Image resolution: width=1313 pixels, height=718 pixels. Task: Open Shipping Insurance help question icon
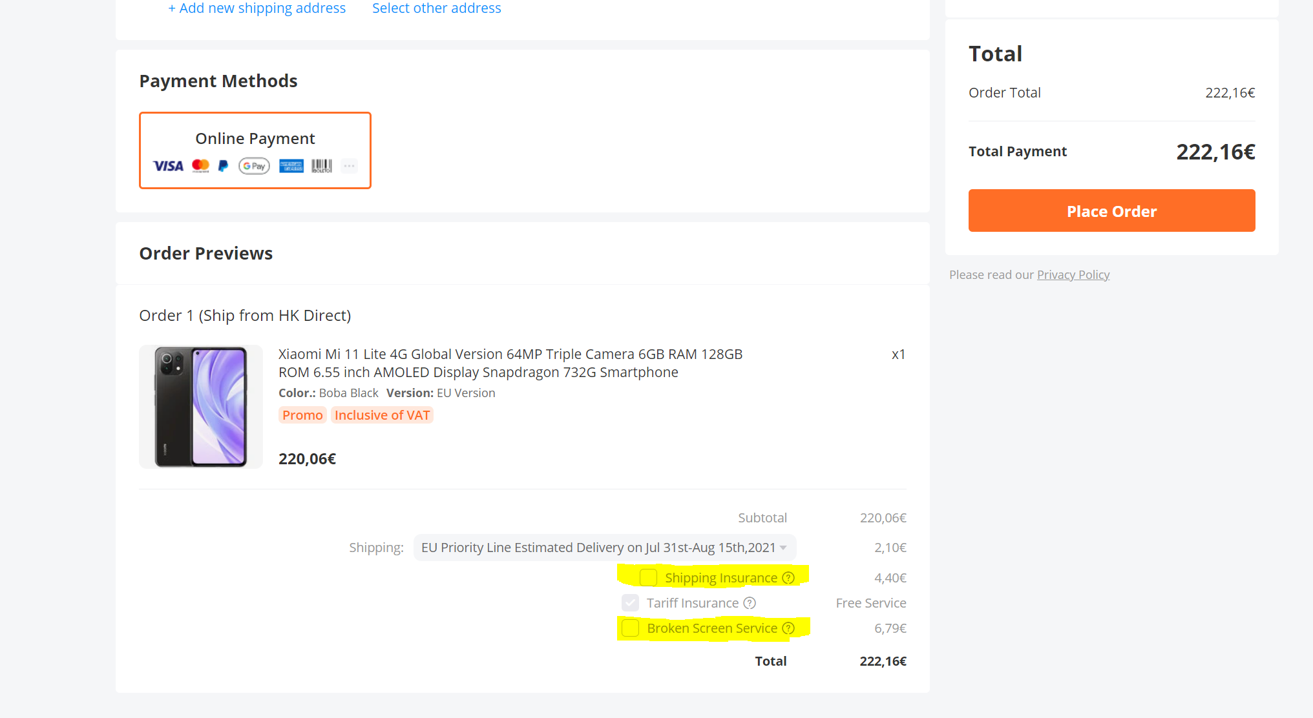[788, 578]
